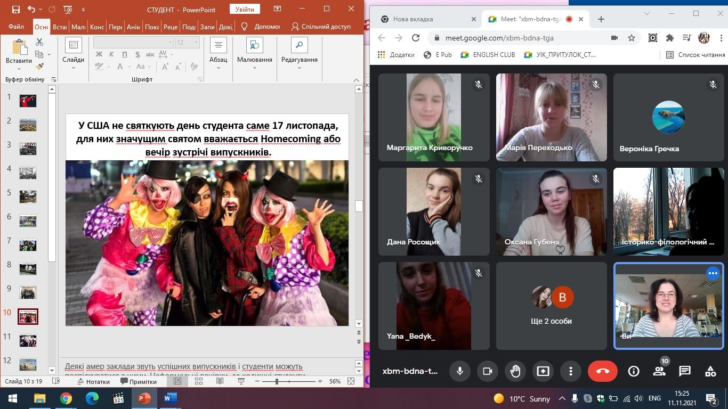Toggle camera in Google Meet
Screen dimensions: 728x409
coord(487,371)
